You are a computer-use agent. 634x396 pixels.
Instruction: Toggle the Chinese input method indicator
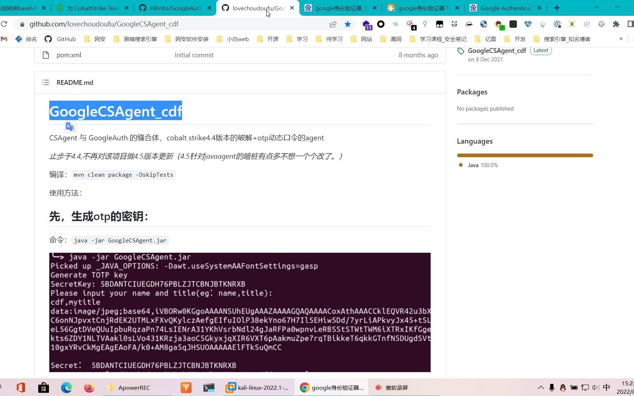pyautogui.click(x=606, y=387)
